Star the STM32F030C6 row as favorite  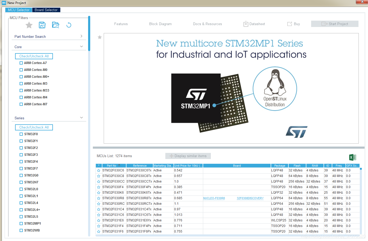[x=99, y=171]
